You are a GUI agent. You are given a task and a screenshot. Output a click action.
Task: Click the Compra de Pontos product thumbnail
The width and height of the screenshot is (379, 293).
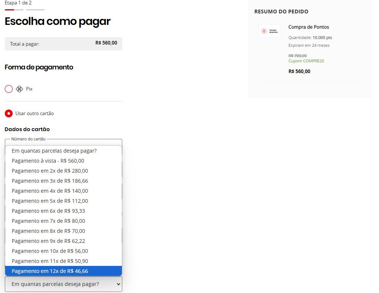269,31
